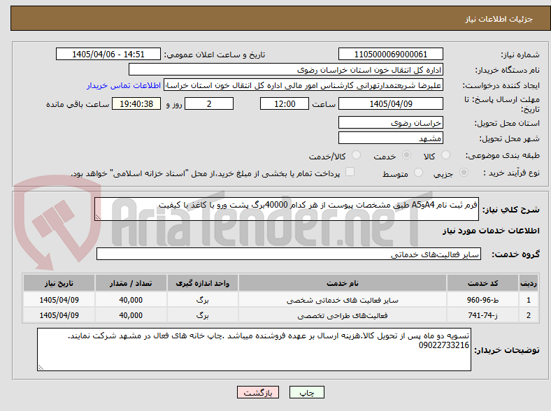Screen dimensions: 551x411
Task: Click the نام خدمت column header
Action: click(x=343, y=283)
